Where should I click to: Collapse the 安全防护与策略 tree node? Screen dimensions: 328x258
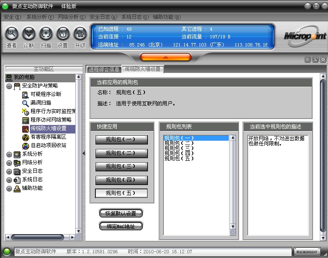point(9,86)
